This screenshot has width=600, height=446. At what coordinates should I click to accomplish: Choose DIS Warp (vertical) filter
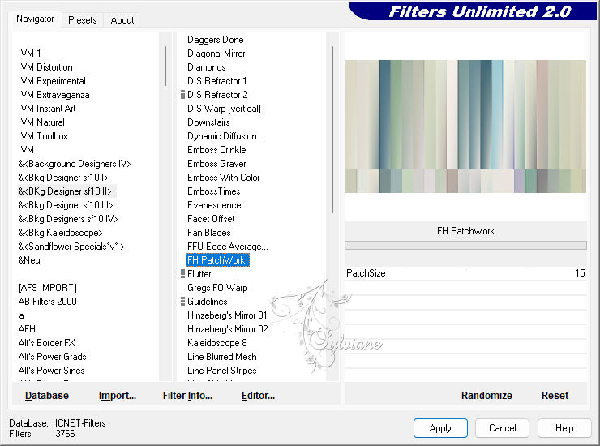pos(224,109)
